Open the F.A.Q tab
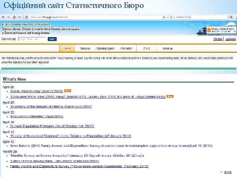This screenshot has width=237, height=177. coord(147,48)
